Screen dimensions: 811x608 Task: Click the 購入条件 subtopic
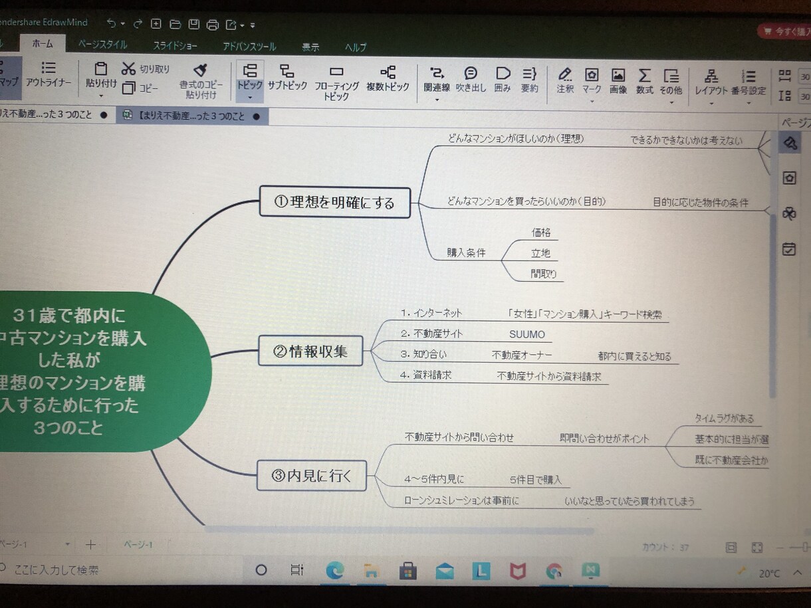tap(466, 253)
